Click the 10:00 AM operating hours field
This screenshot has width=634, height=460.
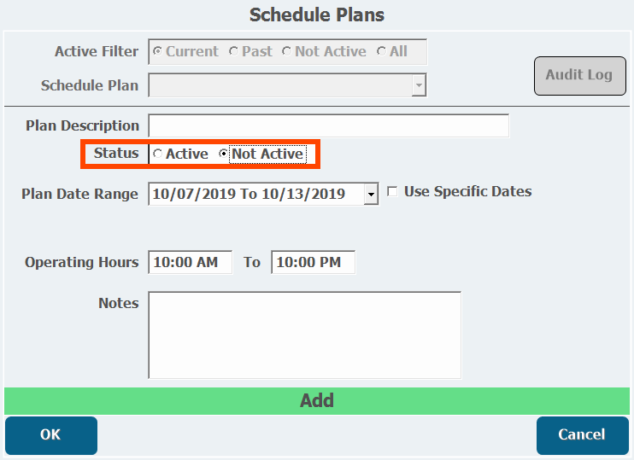(190, 263)
